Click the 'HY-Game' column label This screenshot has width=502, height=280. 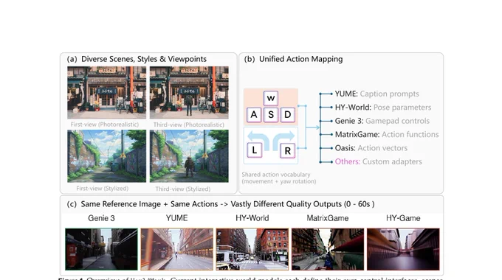click(403, 218)
